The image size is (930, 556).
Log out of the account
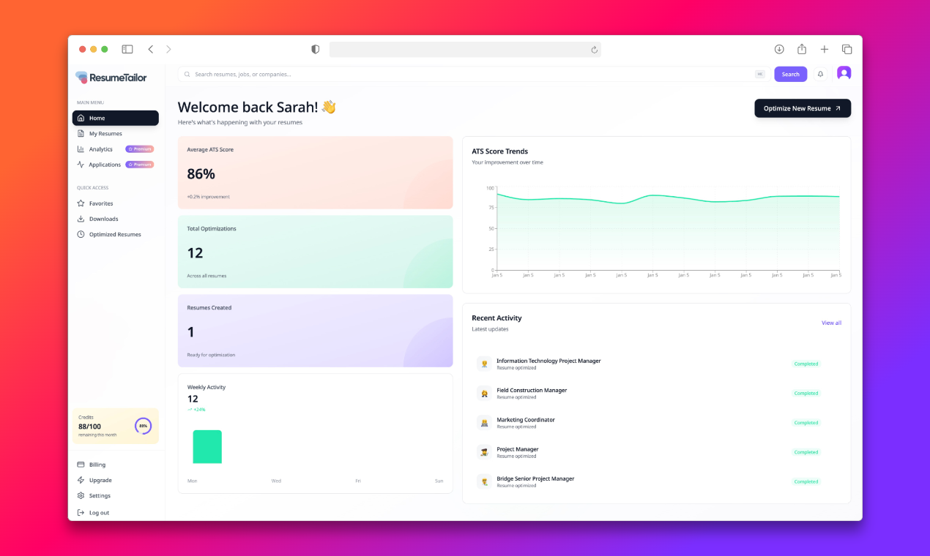pyautogui.click(x=99, y=512)
